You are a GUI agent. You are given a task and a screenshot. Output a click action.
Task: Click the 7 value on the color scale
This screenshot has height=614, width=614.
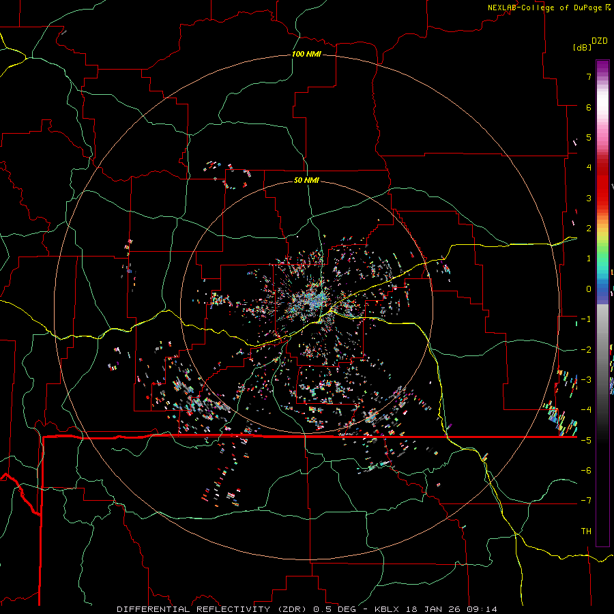coord(589,76)
